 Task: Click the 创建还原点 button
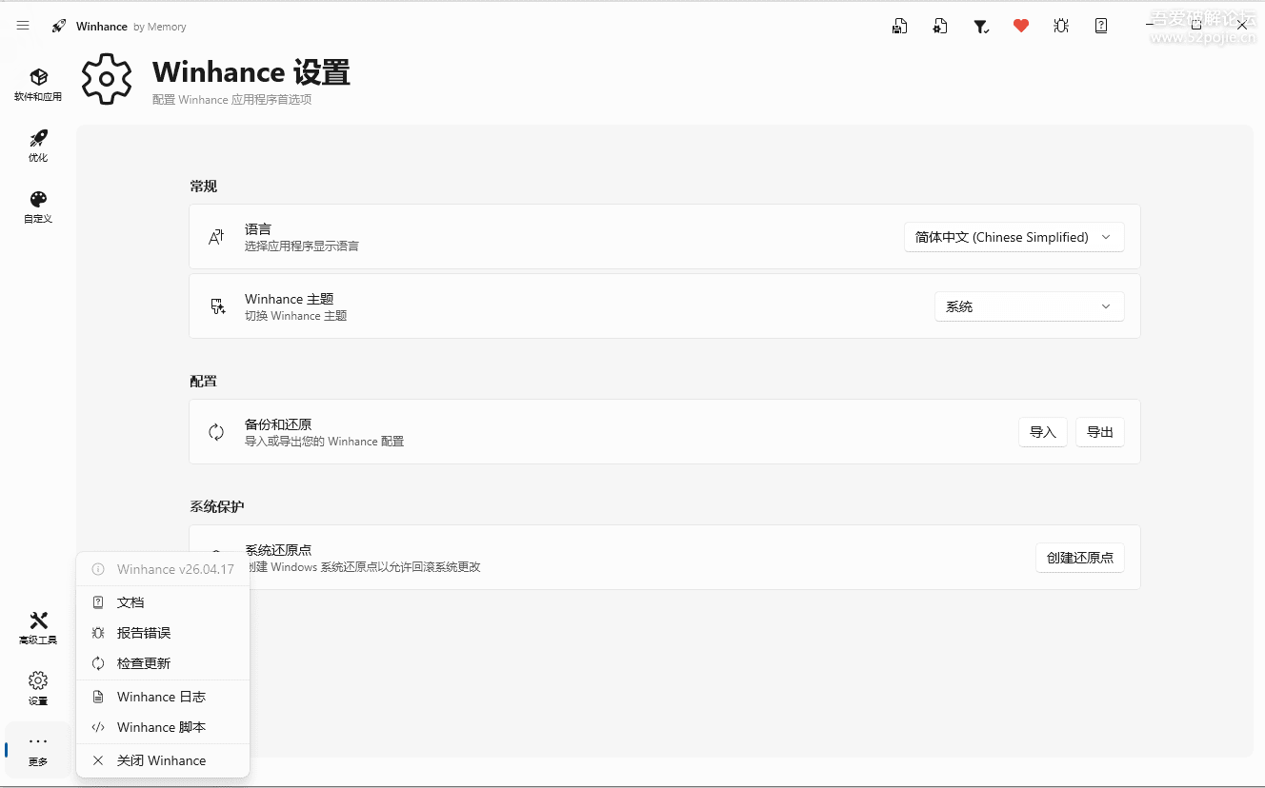[1079, 558]
